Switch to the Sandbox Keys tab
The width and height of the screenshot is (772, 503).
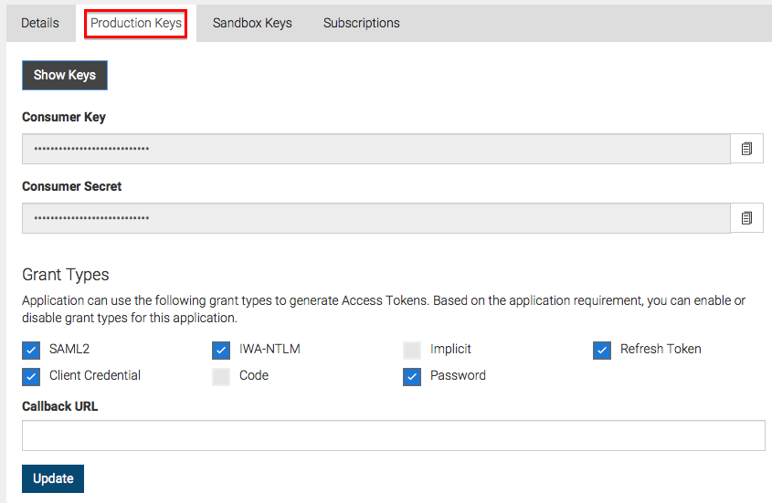(252, 23)
